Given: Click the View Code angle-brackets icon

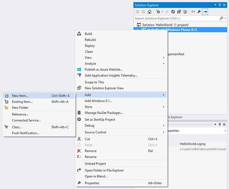Looking at the screenshot, I should point(193,12).
